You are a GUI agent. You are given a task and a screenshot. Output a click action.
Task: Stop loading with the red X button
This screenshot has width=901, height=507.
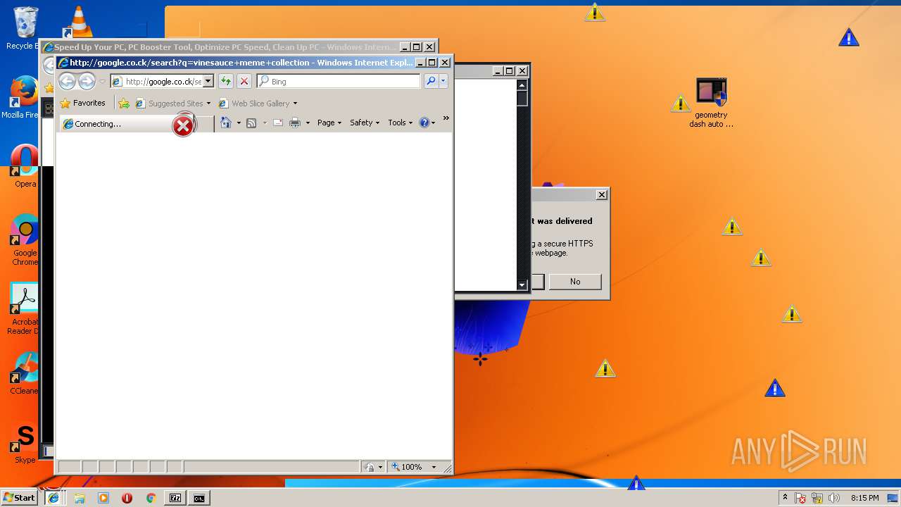coord(244,82)
